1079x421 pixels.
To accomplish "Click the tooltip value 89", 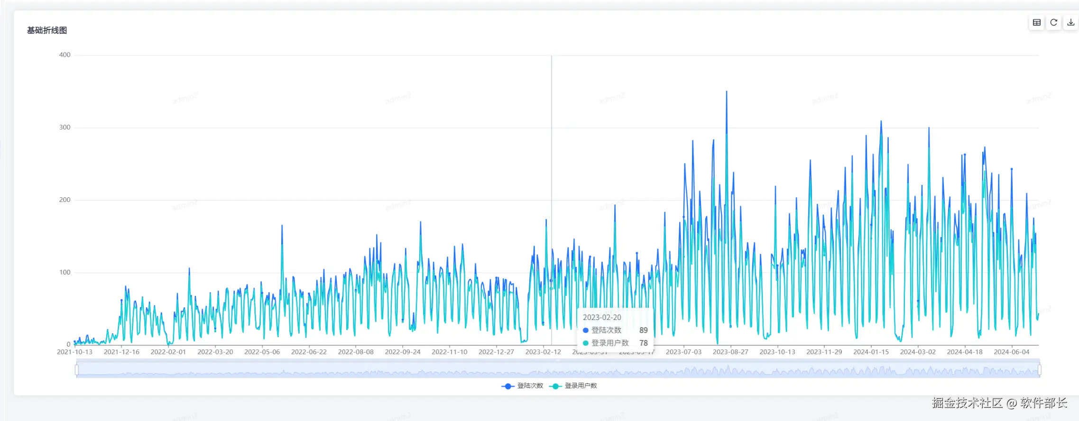I will pos(644,330).
